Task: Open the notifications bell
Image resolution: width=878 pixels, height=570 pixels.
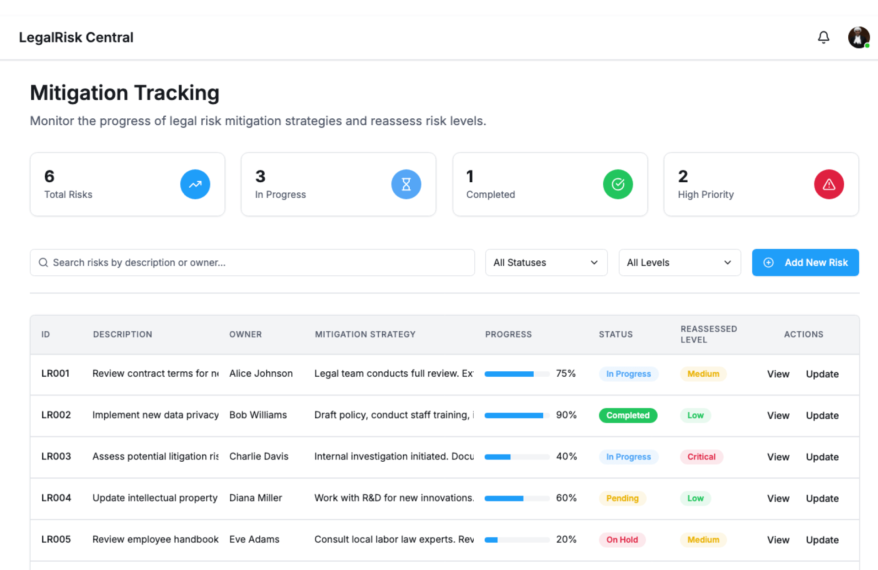Action: tap(823, 37)
